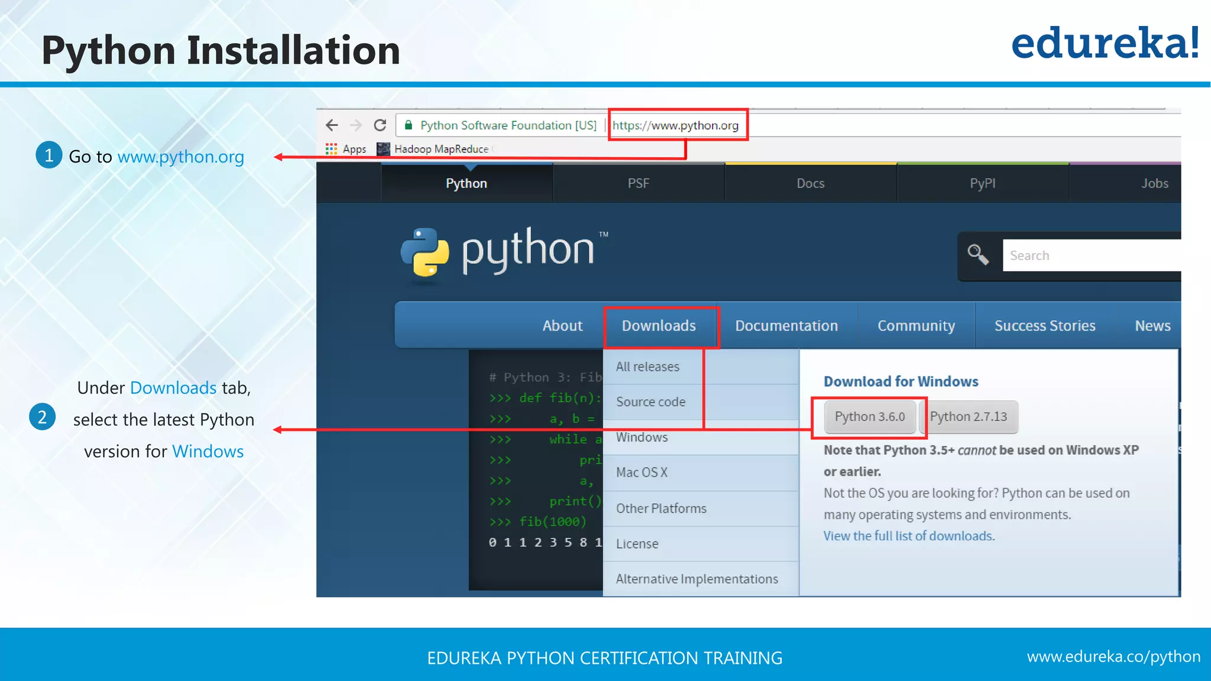The width and height of the screenshot is (1211, 681).
Task: Choose Other Platforms from Downloads dropdown
Action: coord(701,508)
